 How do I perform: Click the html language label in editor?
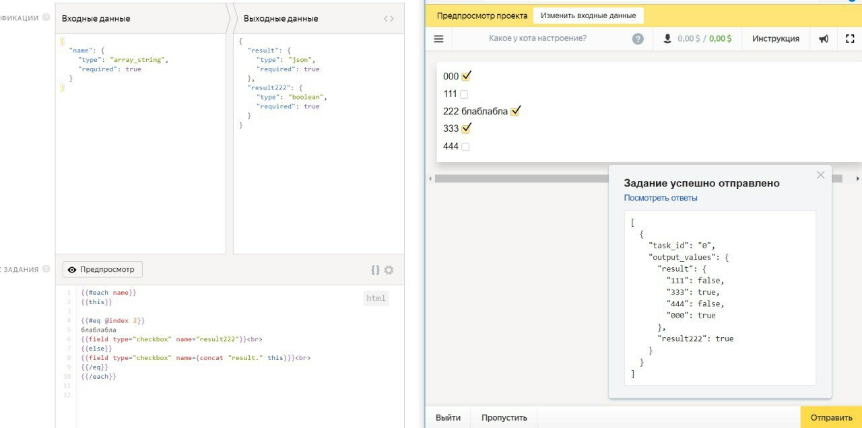click(x=376, y=298)
